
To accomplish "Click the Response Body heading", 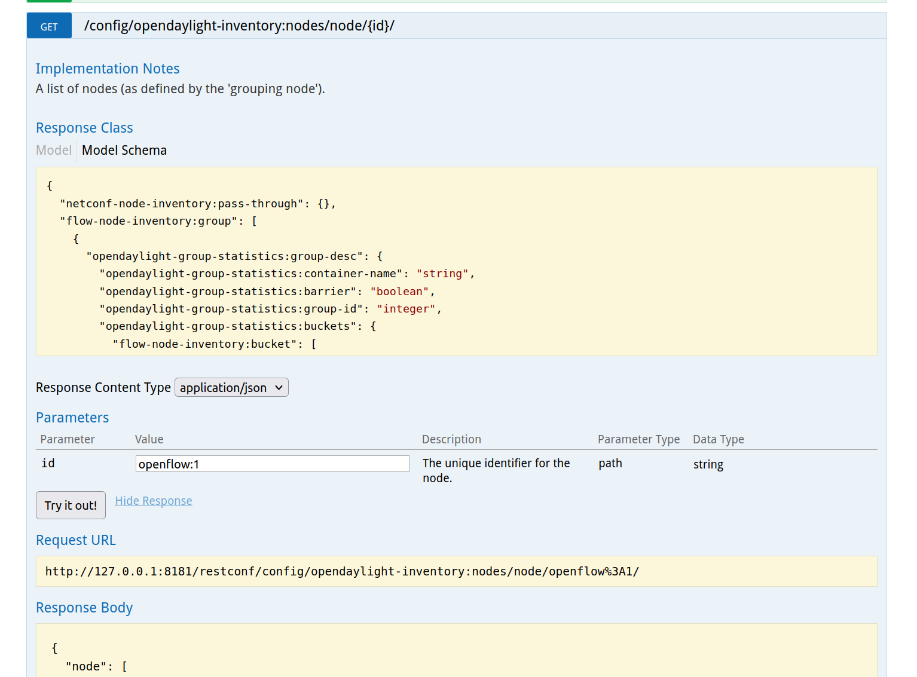I will point(84,608).
